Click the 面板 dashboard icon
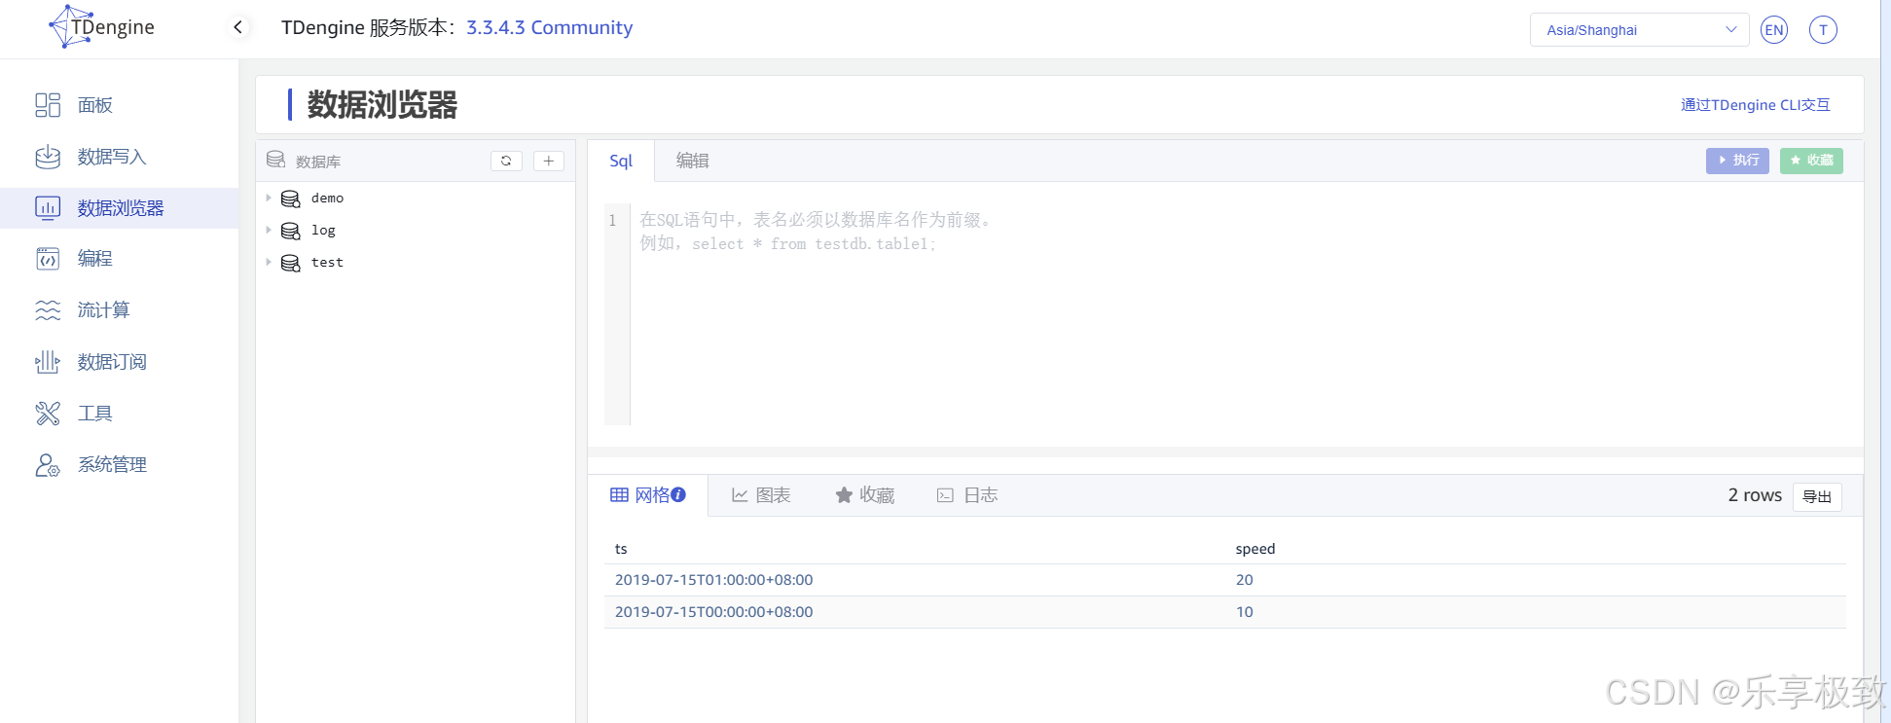 click(x=48, y=105)
